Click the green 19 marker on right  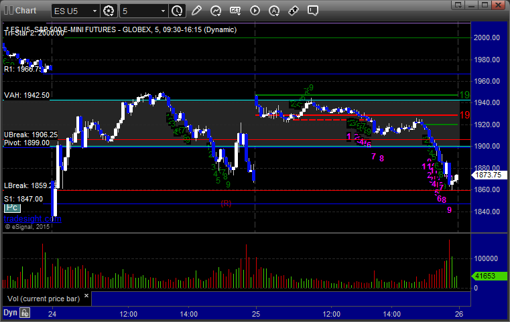click(464, 95)
